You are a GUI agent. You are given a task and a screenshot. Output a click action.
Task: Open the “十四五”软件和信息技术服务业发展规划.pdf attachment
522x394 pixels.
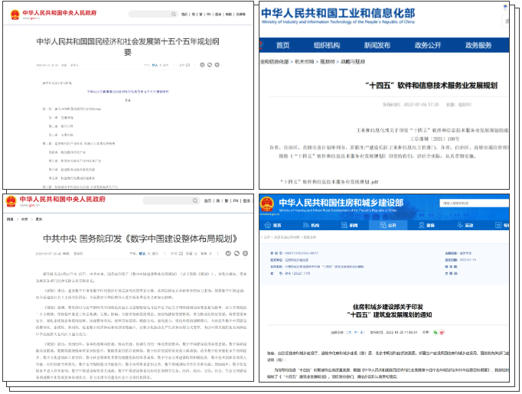point(330,182)
